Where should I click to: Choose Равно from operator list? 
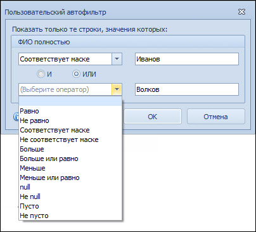pos(70,111)
